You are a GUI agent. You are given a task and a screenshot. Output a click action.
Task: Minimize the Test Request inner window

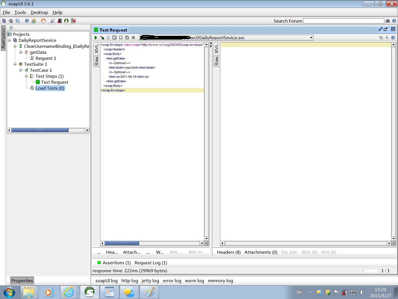[x=380, y=29]
